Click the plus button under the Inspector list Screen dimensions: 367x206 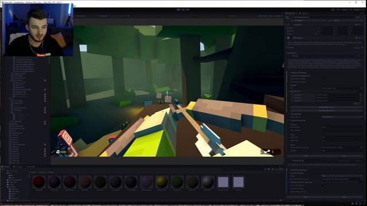[x=356, y=104]
